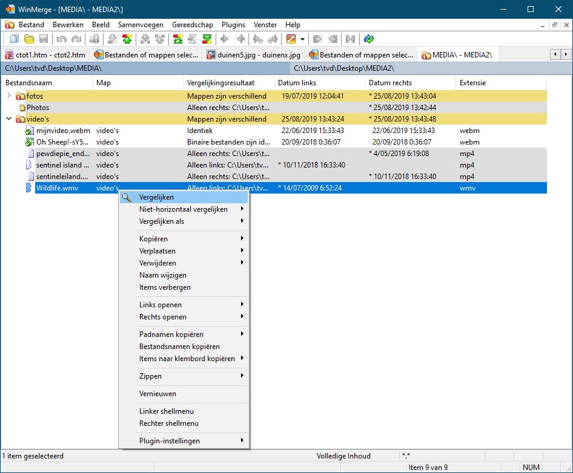This screenshot has width=573, height=473.
Task: Click the Refresh toolbar icon
Action: coord(368,39)
